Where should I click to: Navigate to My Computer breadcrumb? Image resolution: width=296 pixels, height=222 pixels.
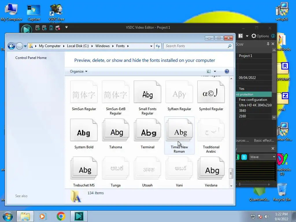click(50, 46)
